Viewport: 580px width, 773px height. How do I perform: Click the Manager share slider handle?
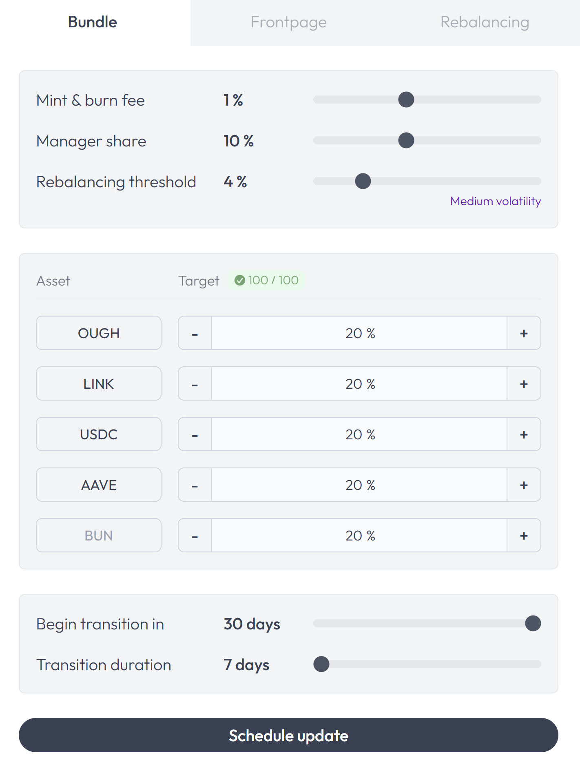tap(406, 140)
